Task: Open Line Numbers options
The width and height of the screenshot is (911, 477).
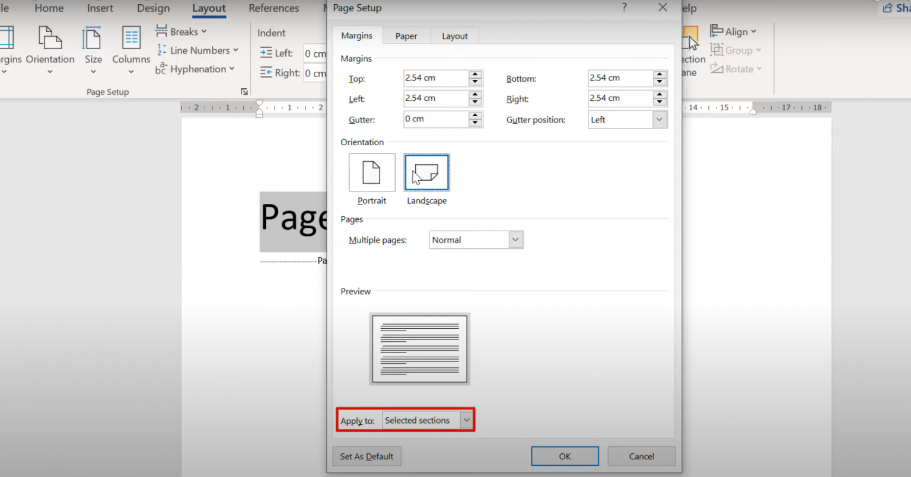Action: 198,50
